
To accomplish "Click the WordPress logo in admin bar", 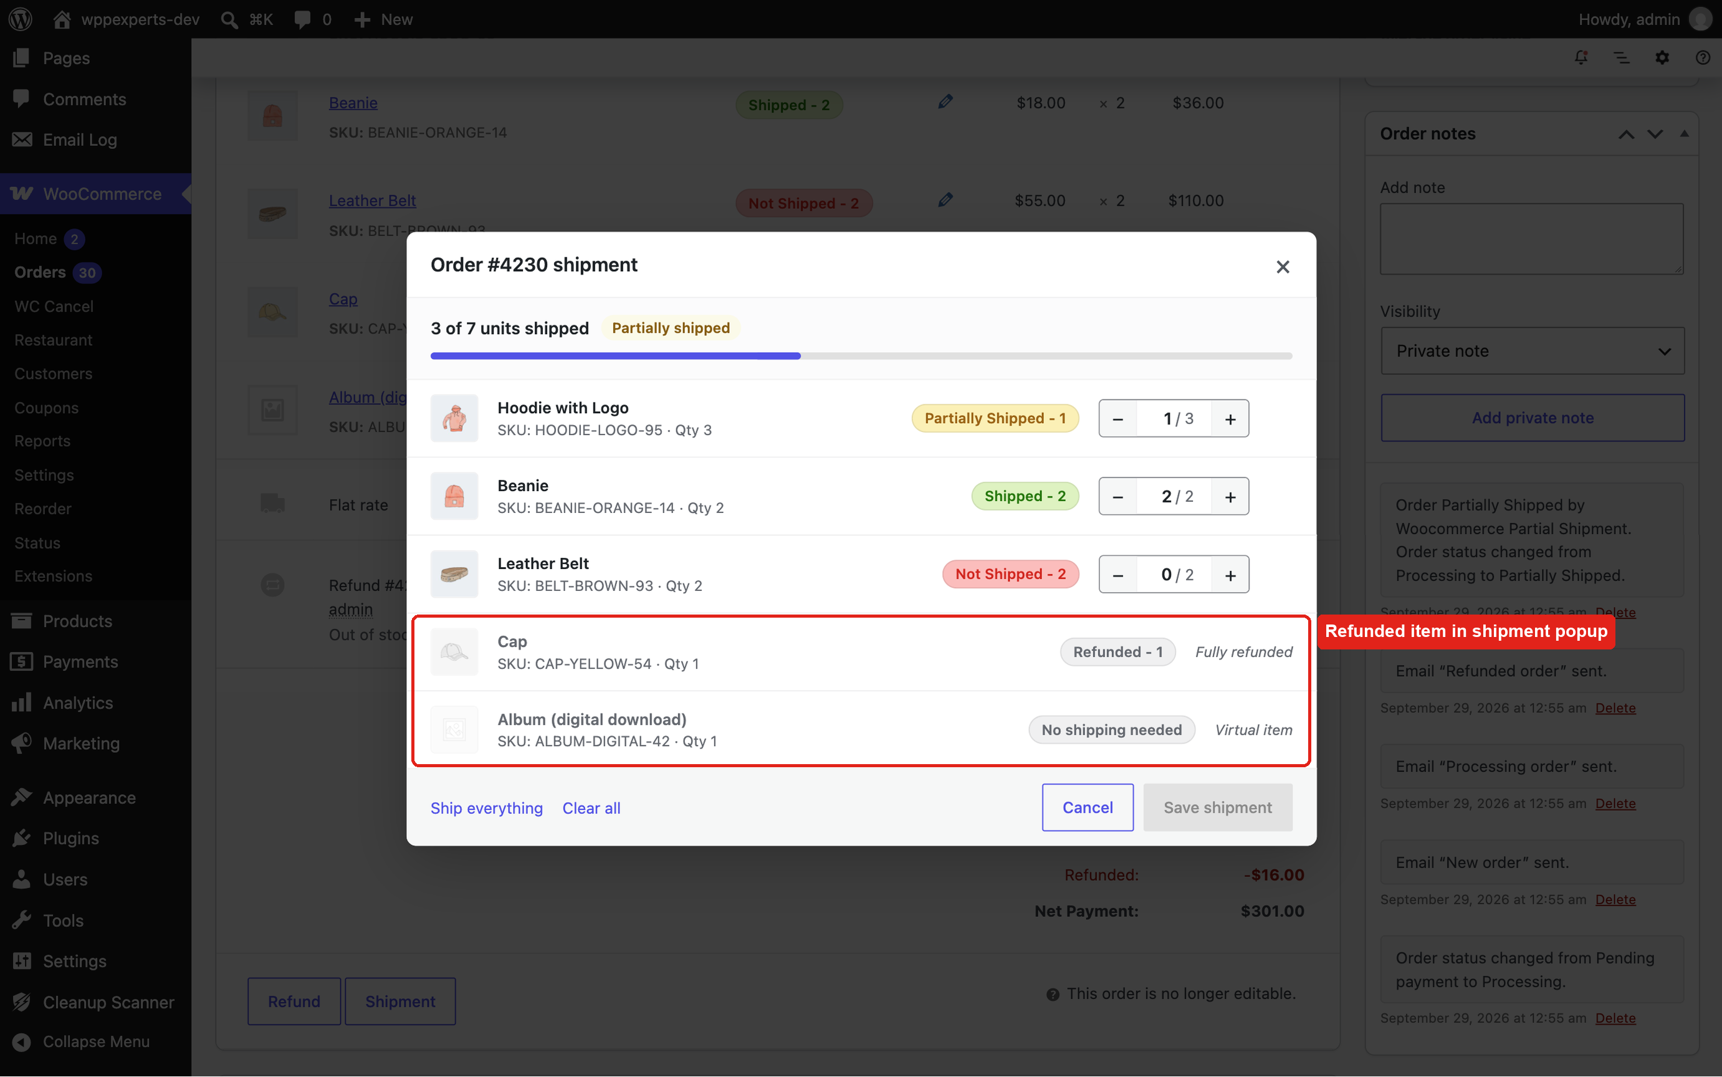I will click(21, 19).
